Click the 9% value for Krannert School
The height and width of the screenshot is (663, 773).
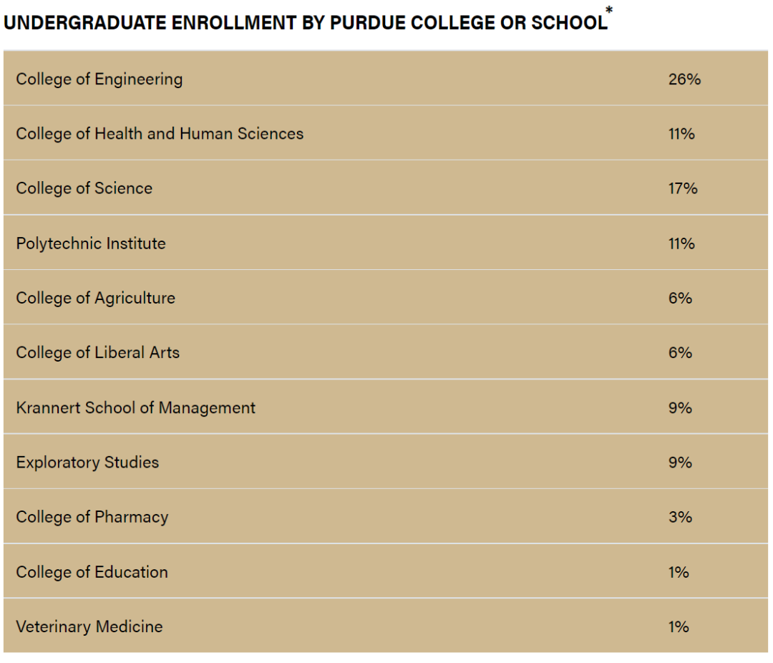pyautogui.click(x=680, y=407)
